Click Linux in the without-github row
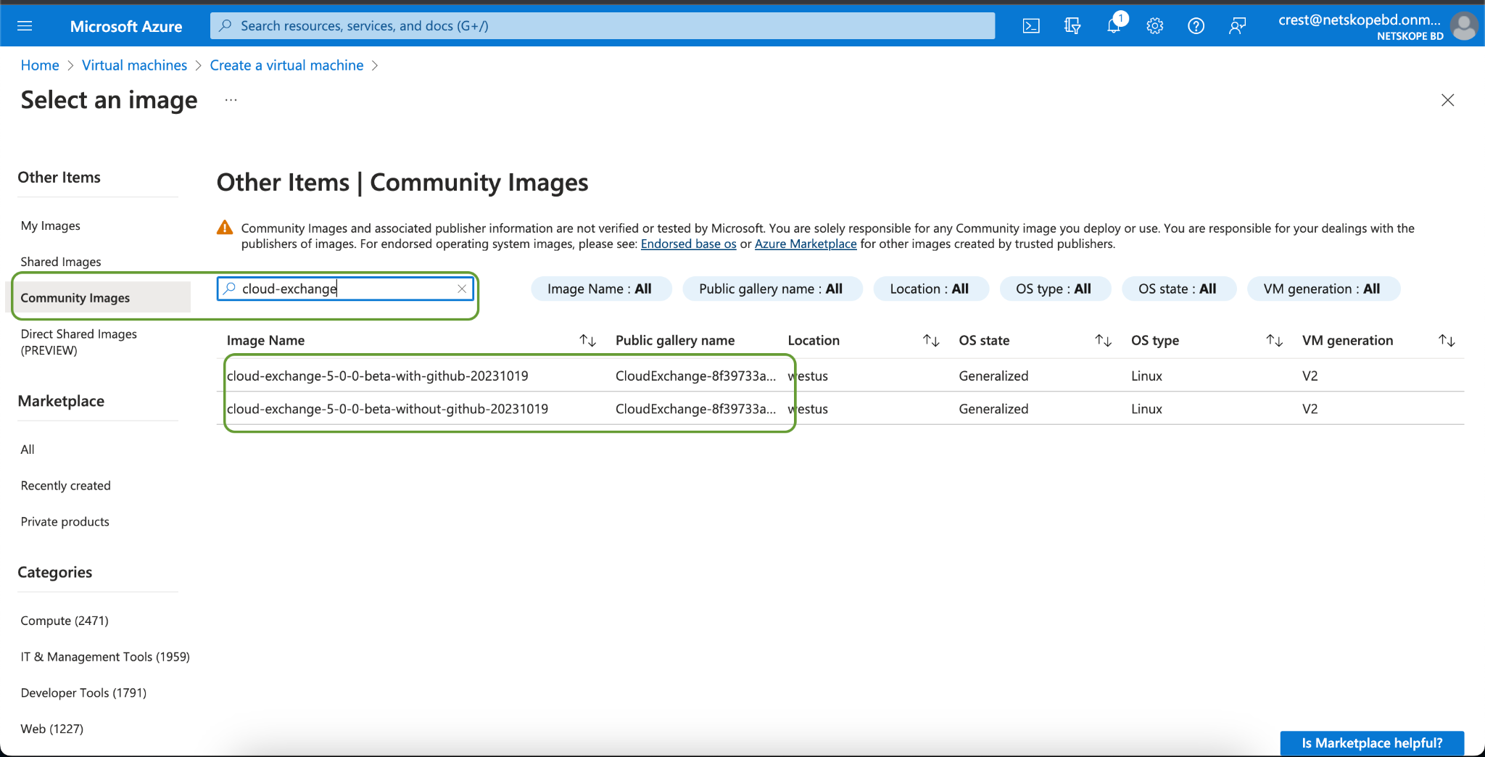 pyautogui.click(x=1146, y=409)
